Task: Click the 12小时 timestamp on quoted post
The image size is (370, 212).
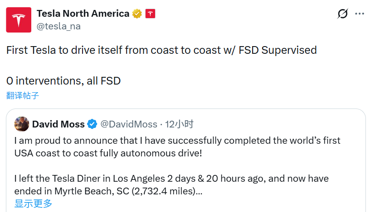Action: tap(180, 124)
